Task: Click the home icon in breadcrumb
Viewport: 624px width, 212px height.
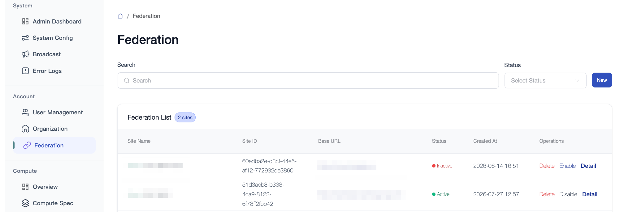Action: (120, 16)
